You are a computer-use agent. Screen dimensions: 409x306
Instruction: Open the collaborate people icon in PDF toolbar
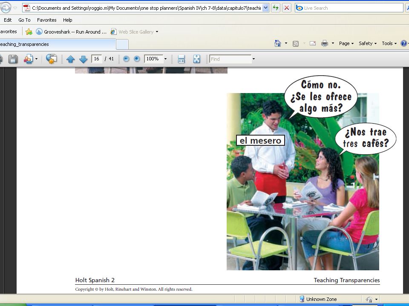coord(28,59)
